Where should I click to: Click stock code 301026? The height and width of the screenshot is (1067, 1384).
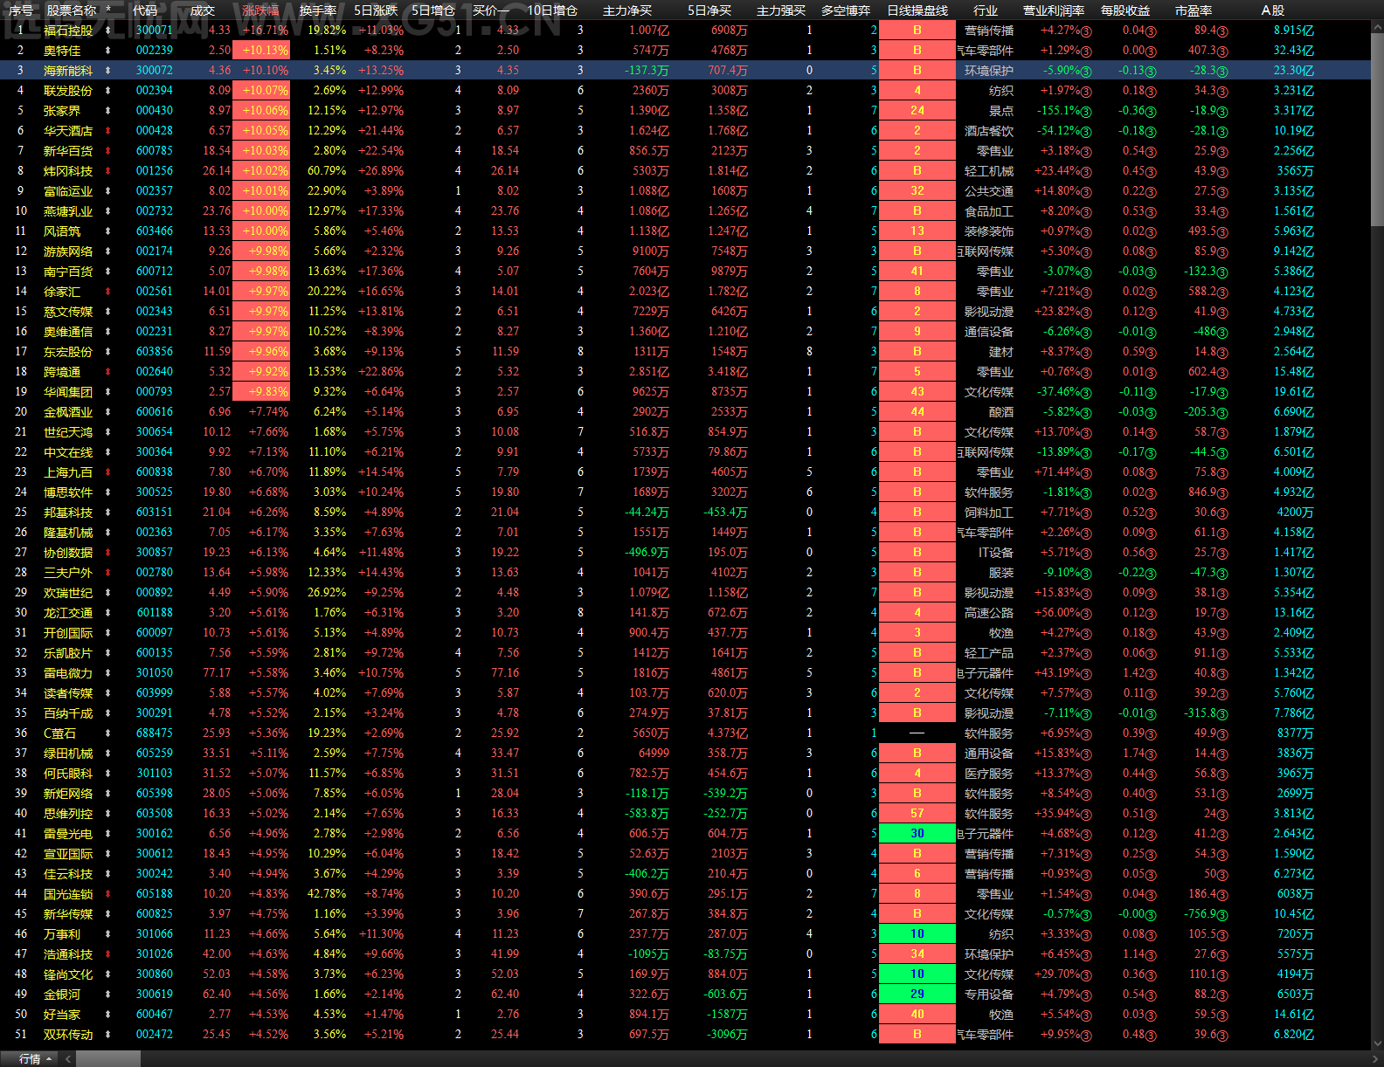coord(155,954)
